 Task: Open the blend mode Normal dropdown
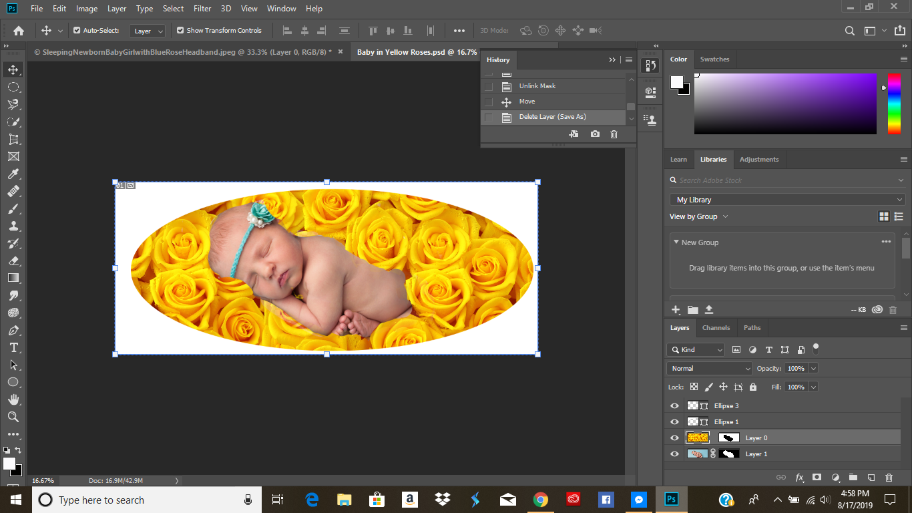710,369
